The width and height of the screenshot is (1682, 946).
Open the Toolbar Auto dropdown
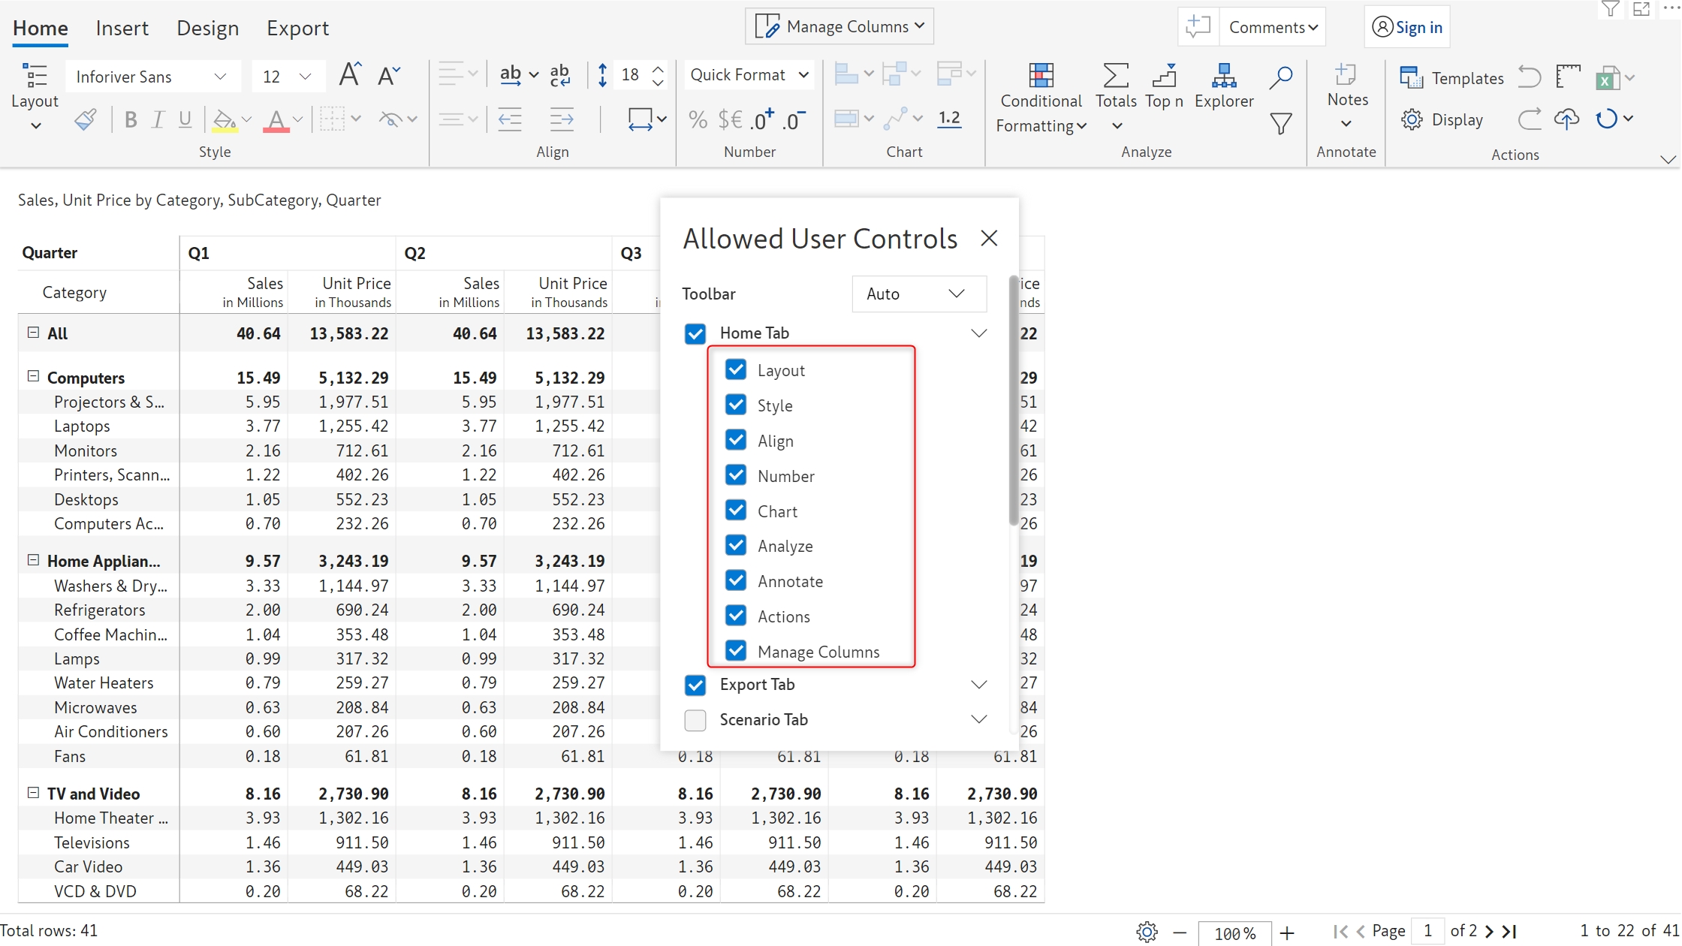[918, 294]
